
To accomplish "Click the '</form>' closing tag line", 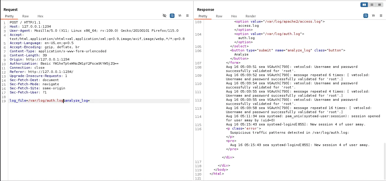I will (x=233, y=63).
